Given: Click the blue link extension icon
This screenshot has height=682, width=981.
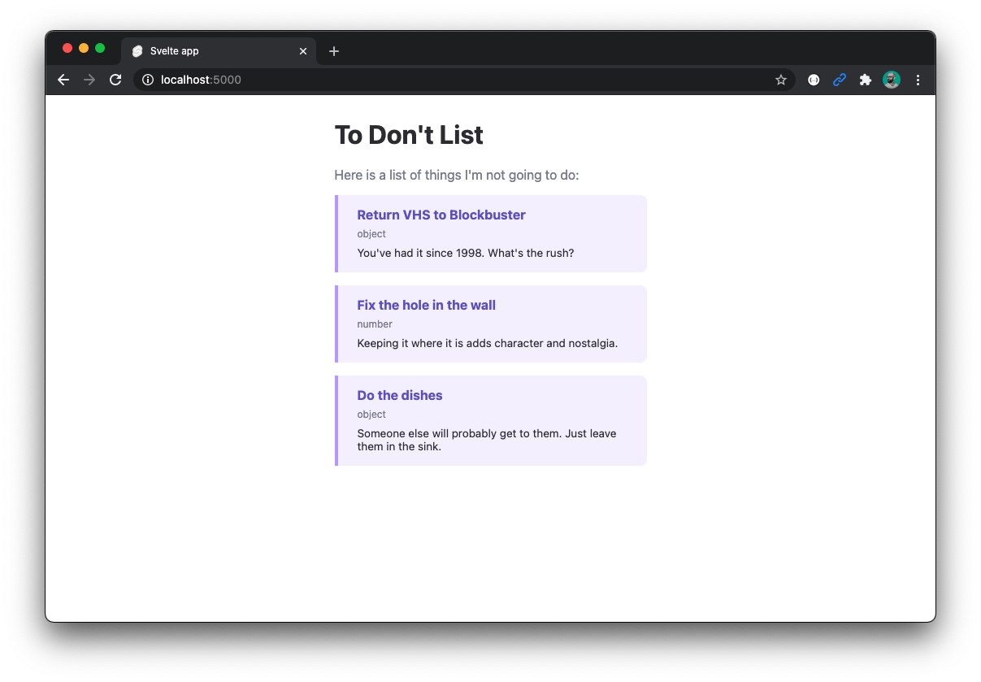Looking at the screenshot, I should pyautogui.click(x=839, y=80).
